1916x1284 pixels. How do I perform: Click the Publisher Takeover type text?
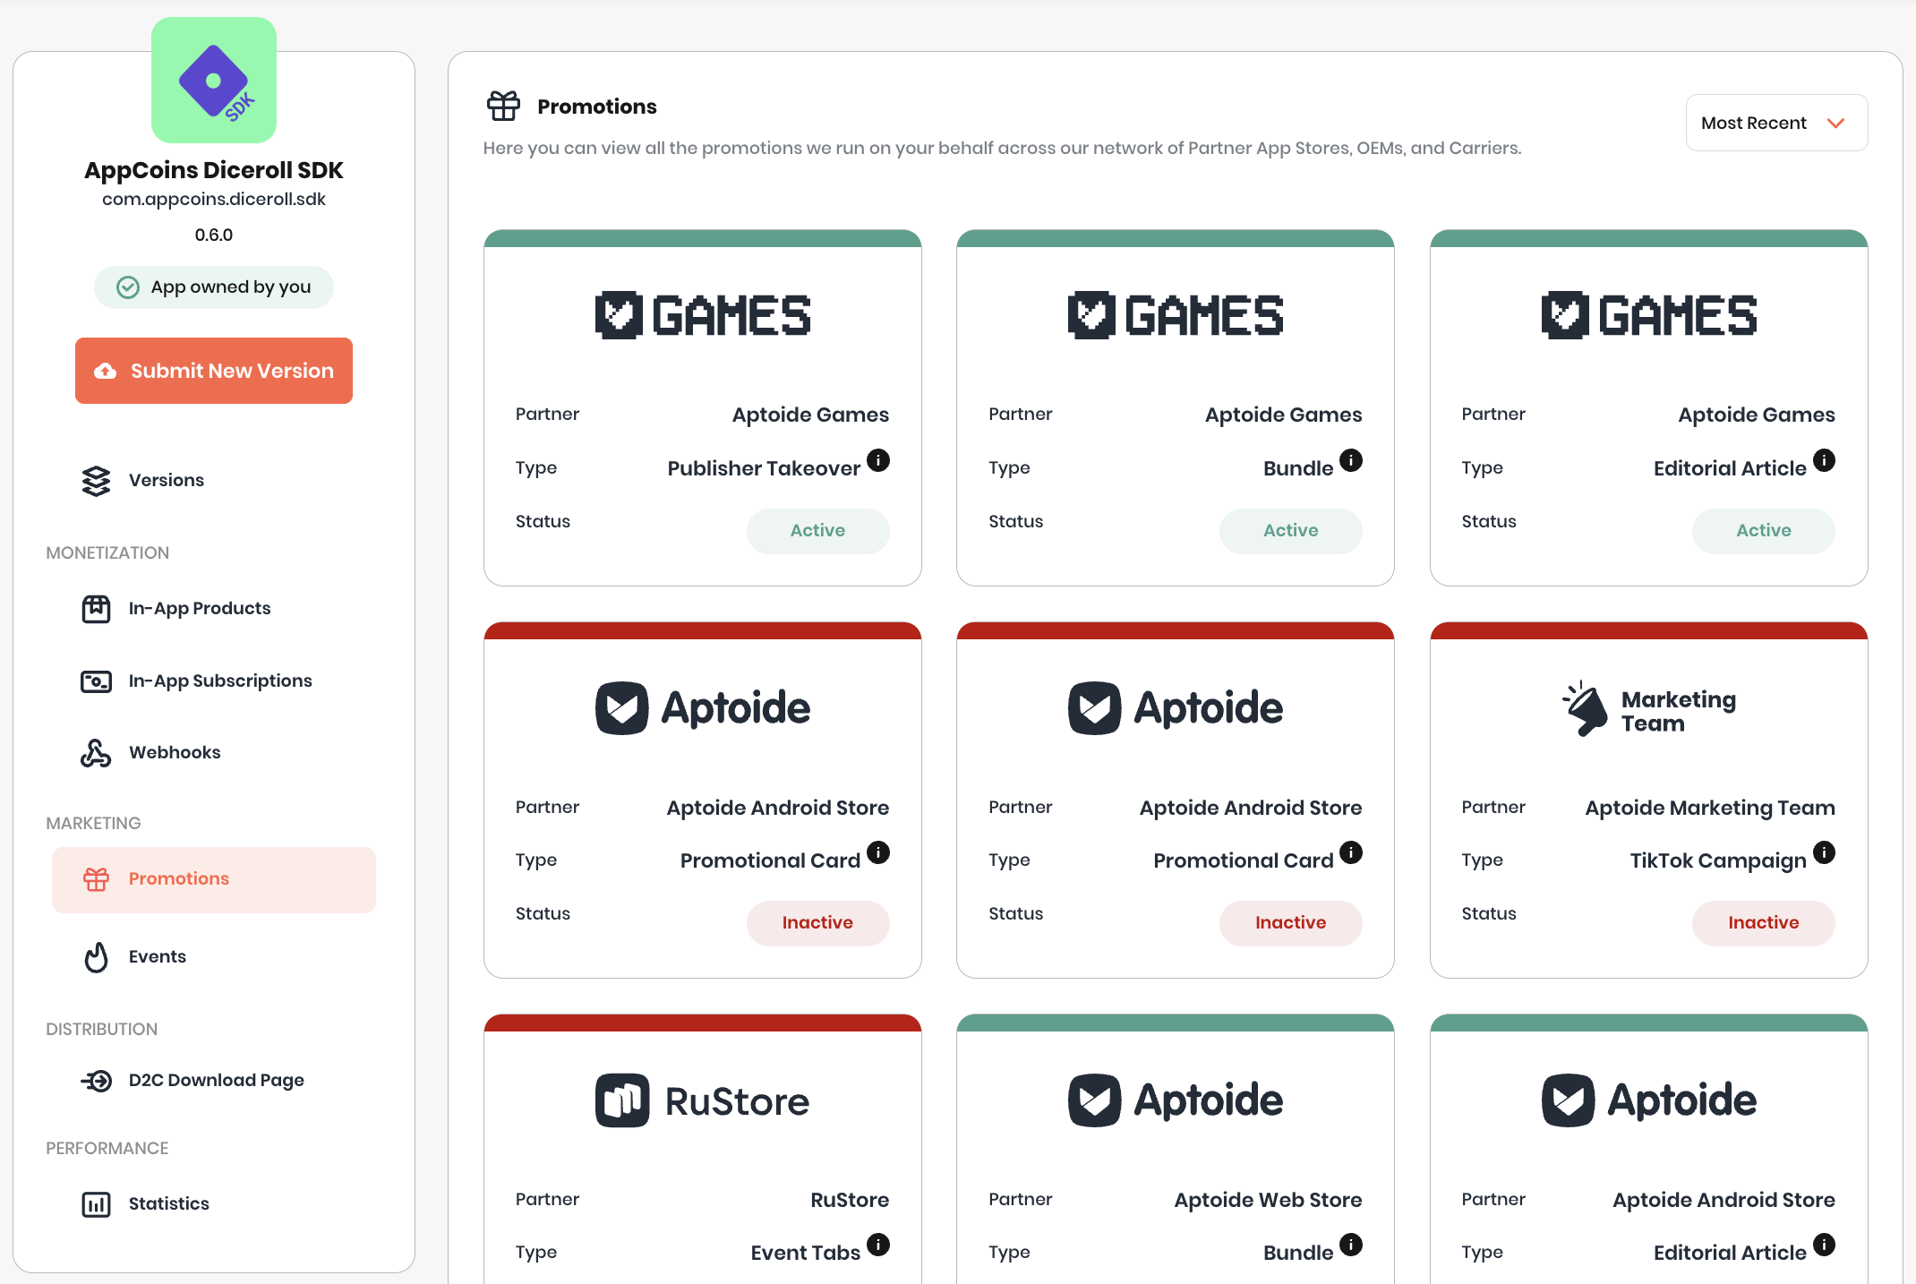[764, 468]
